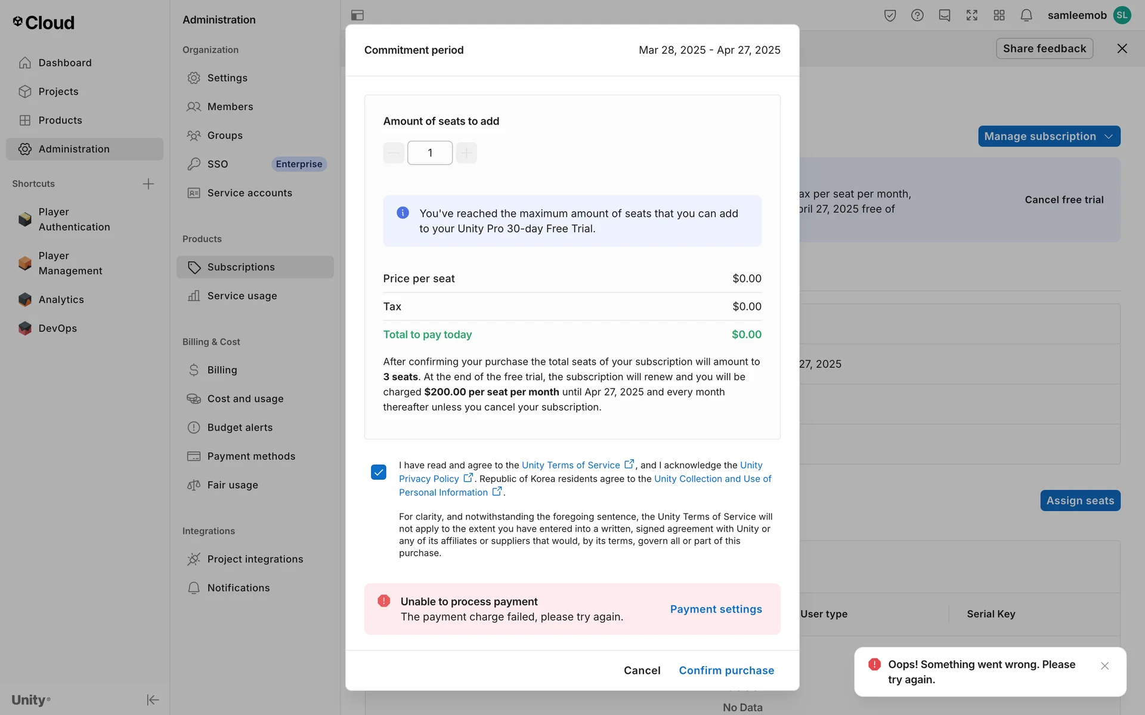Viewport: 1145px width, 715px height.
Task: Click the apps grid icon in top bar
Action: click(999, 15)
